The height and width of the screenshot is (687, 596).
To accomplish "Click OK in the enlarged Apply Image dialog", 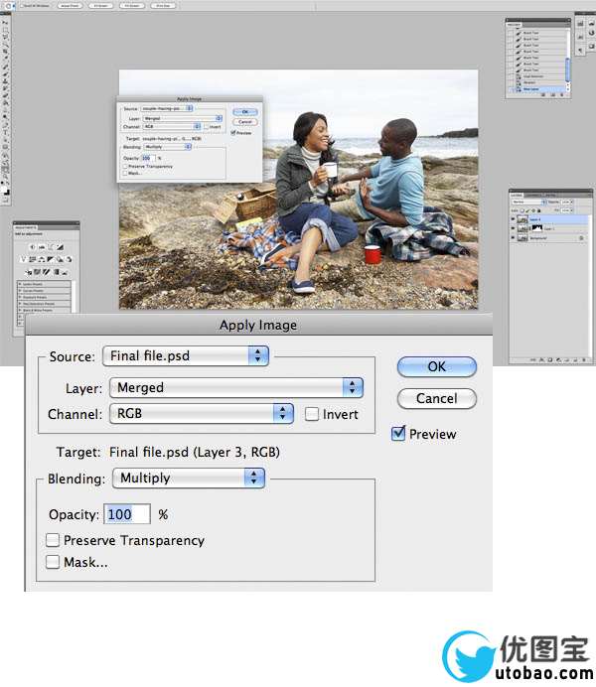I will [436, 366].
